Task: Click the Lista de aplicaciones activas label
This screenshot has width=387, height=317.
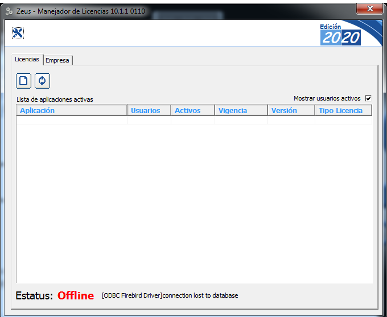Action: tap(55, 99)
